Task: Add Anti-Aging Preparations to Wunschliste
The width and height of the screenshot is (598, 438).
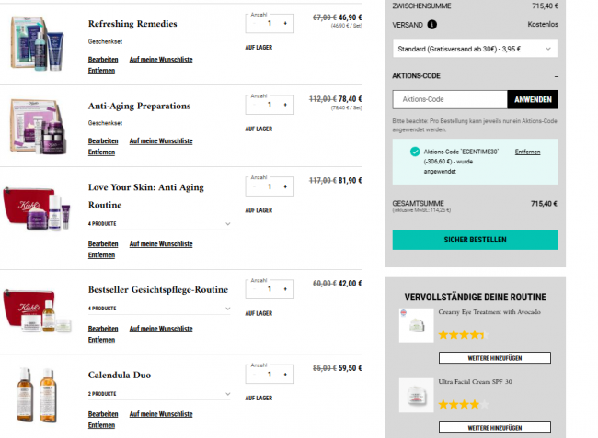Action: click(161, 141)
